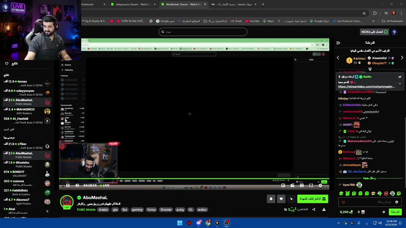Click the get KICKs button
Screen dimensions: 406x228
coord(375,32)
